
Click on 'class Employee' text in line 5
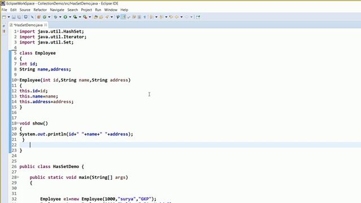point(38,53)
